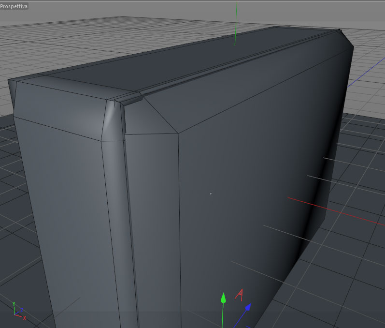Select the green Y-axis arrow handle
385x328 pixels.
(223, 298)
